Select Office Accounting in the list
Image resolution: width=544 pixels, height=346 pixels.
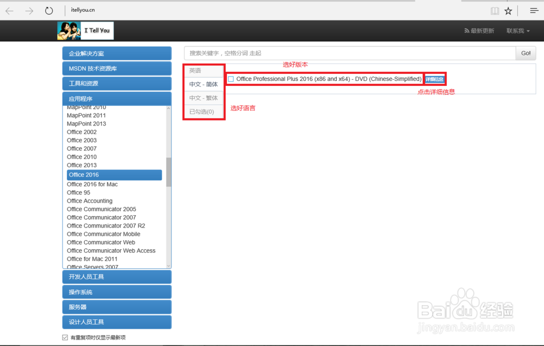pyautogui.click(x=90, y=201)
